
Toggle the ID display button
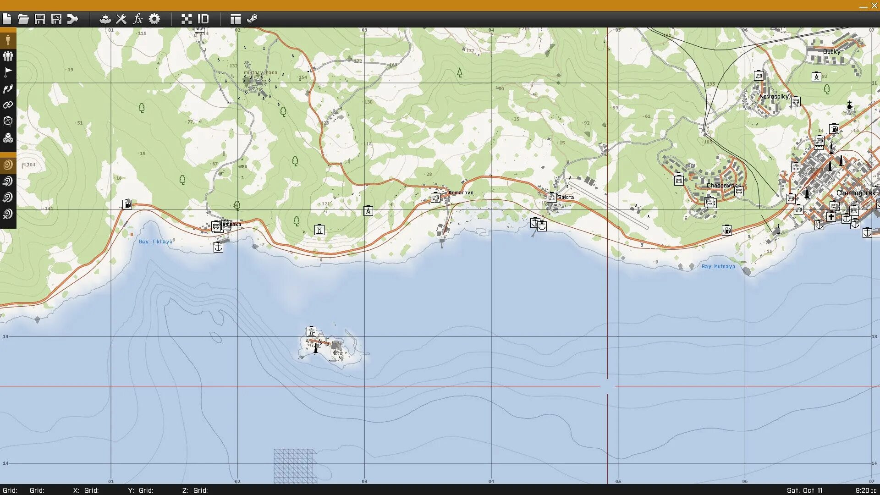click(203, 19)
